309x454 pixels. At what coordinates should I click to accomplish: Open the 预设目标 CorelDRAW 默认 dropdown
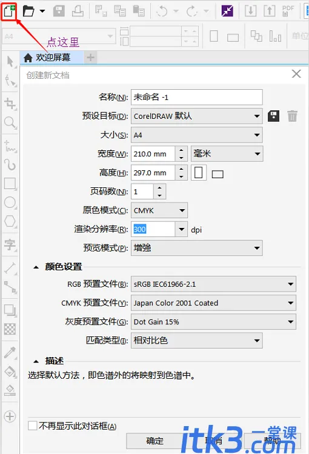pos(197,116)
